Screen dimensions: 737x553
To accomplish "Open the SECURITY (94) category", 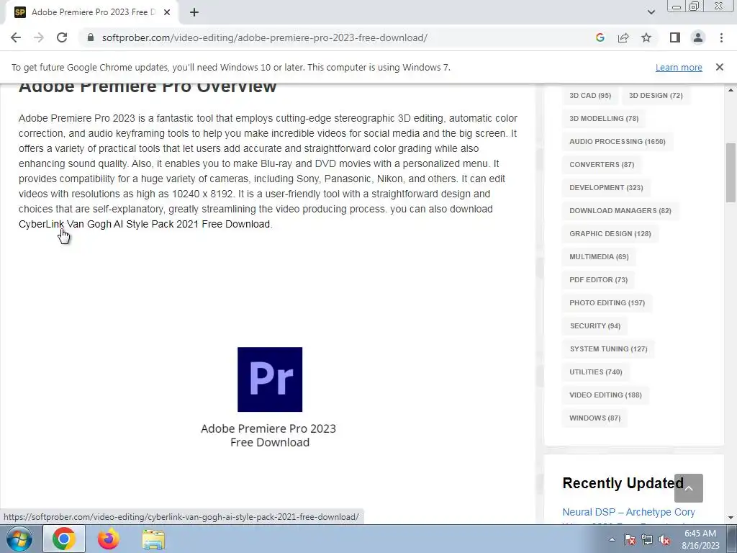I will [595, 326].
